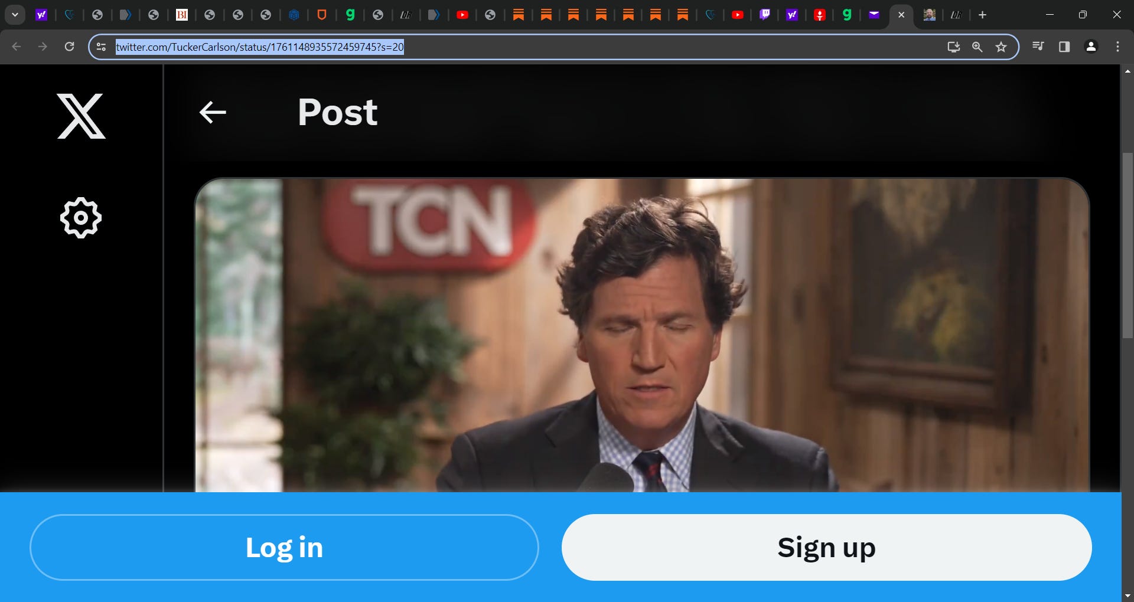The image size is (1134, 602).
Task: Click the 'Post' heading text
Action: 338,112
